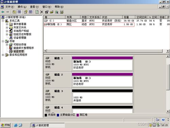Screen dimensions: 170x128
Task: Select 设备管理器 in the tree
Action: [x=20, y=38]
